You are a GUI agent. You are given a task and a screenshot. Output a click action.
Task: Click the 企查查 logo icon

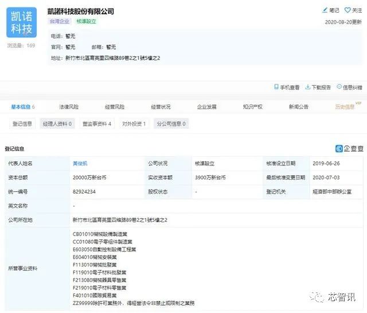pos(339,148)
